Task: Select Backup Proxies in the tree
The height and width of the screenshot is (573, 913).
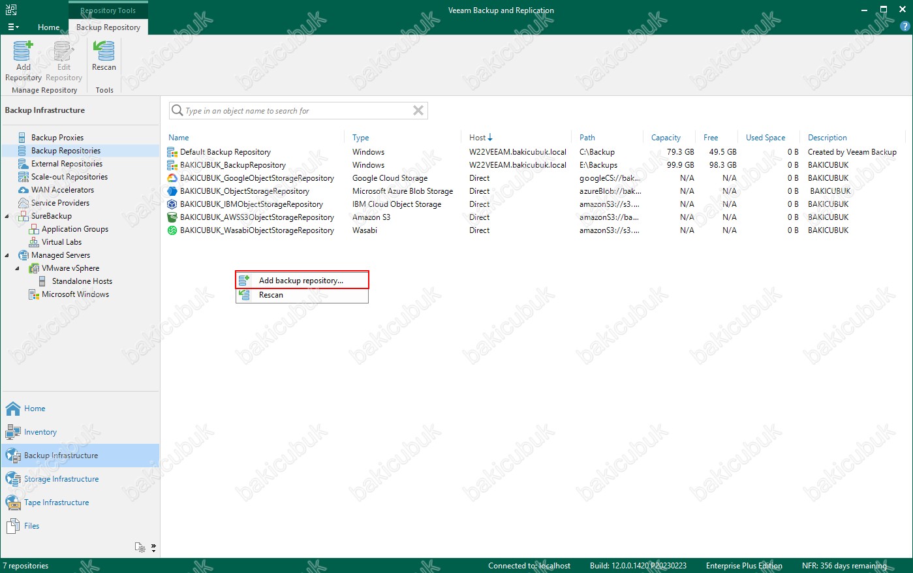Action: pyautogui.click(x=57, y=138)
